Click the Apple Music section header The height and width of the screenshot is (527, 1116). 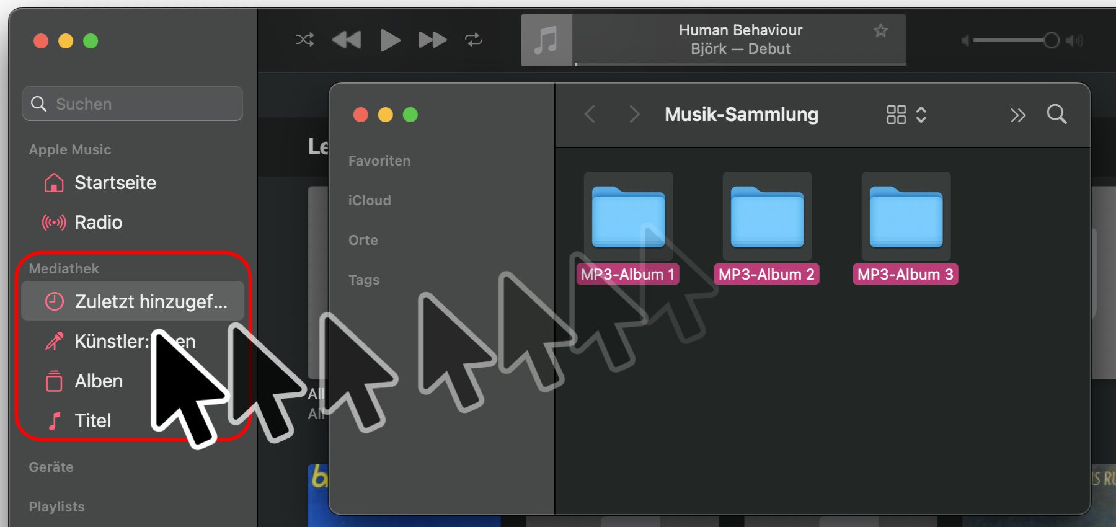click(70, 149)
